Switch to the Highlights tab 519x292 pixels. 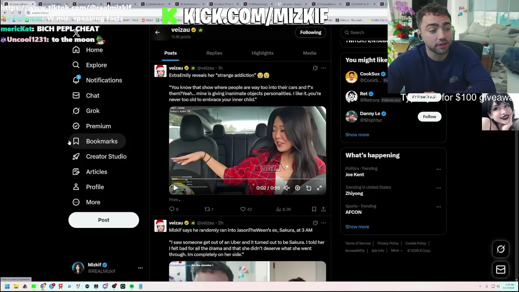coord(262,53)
